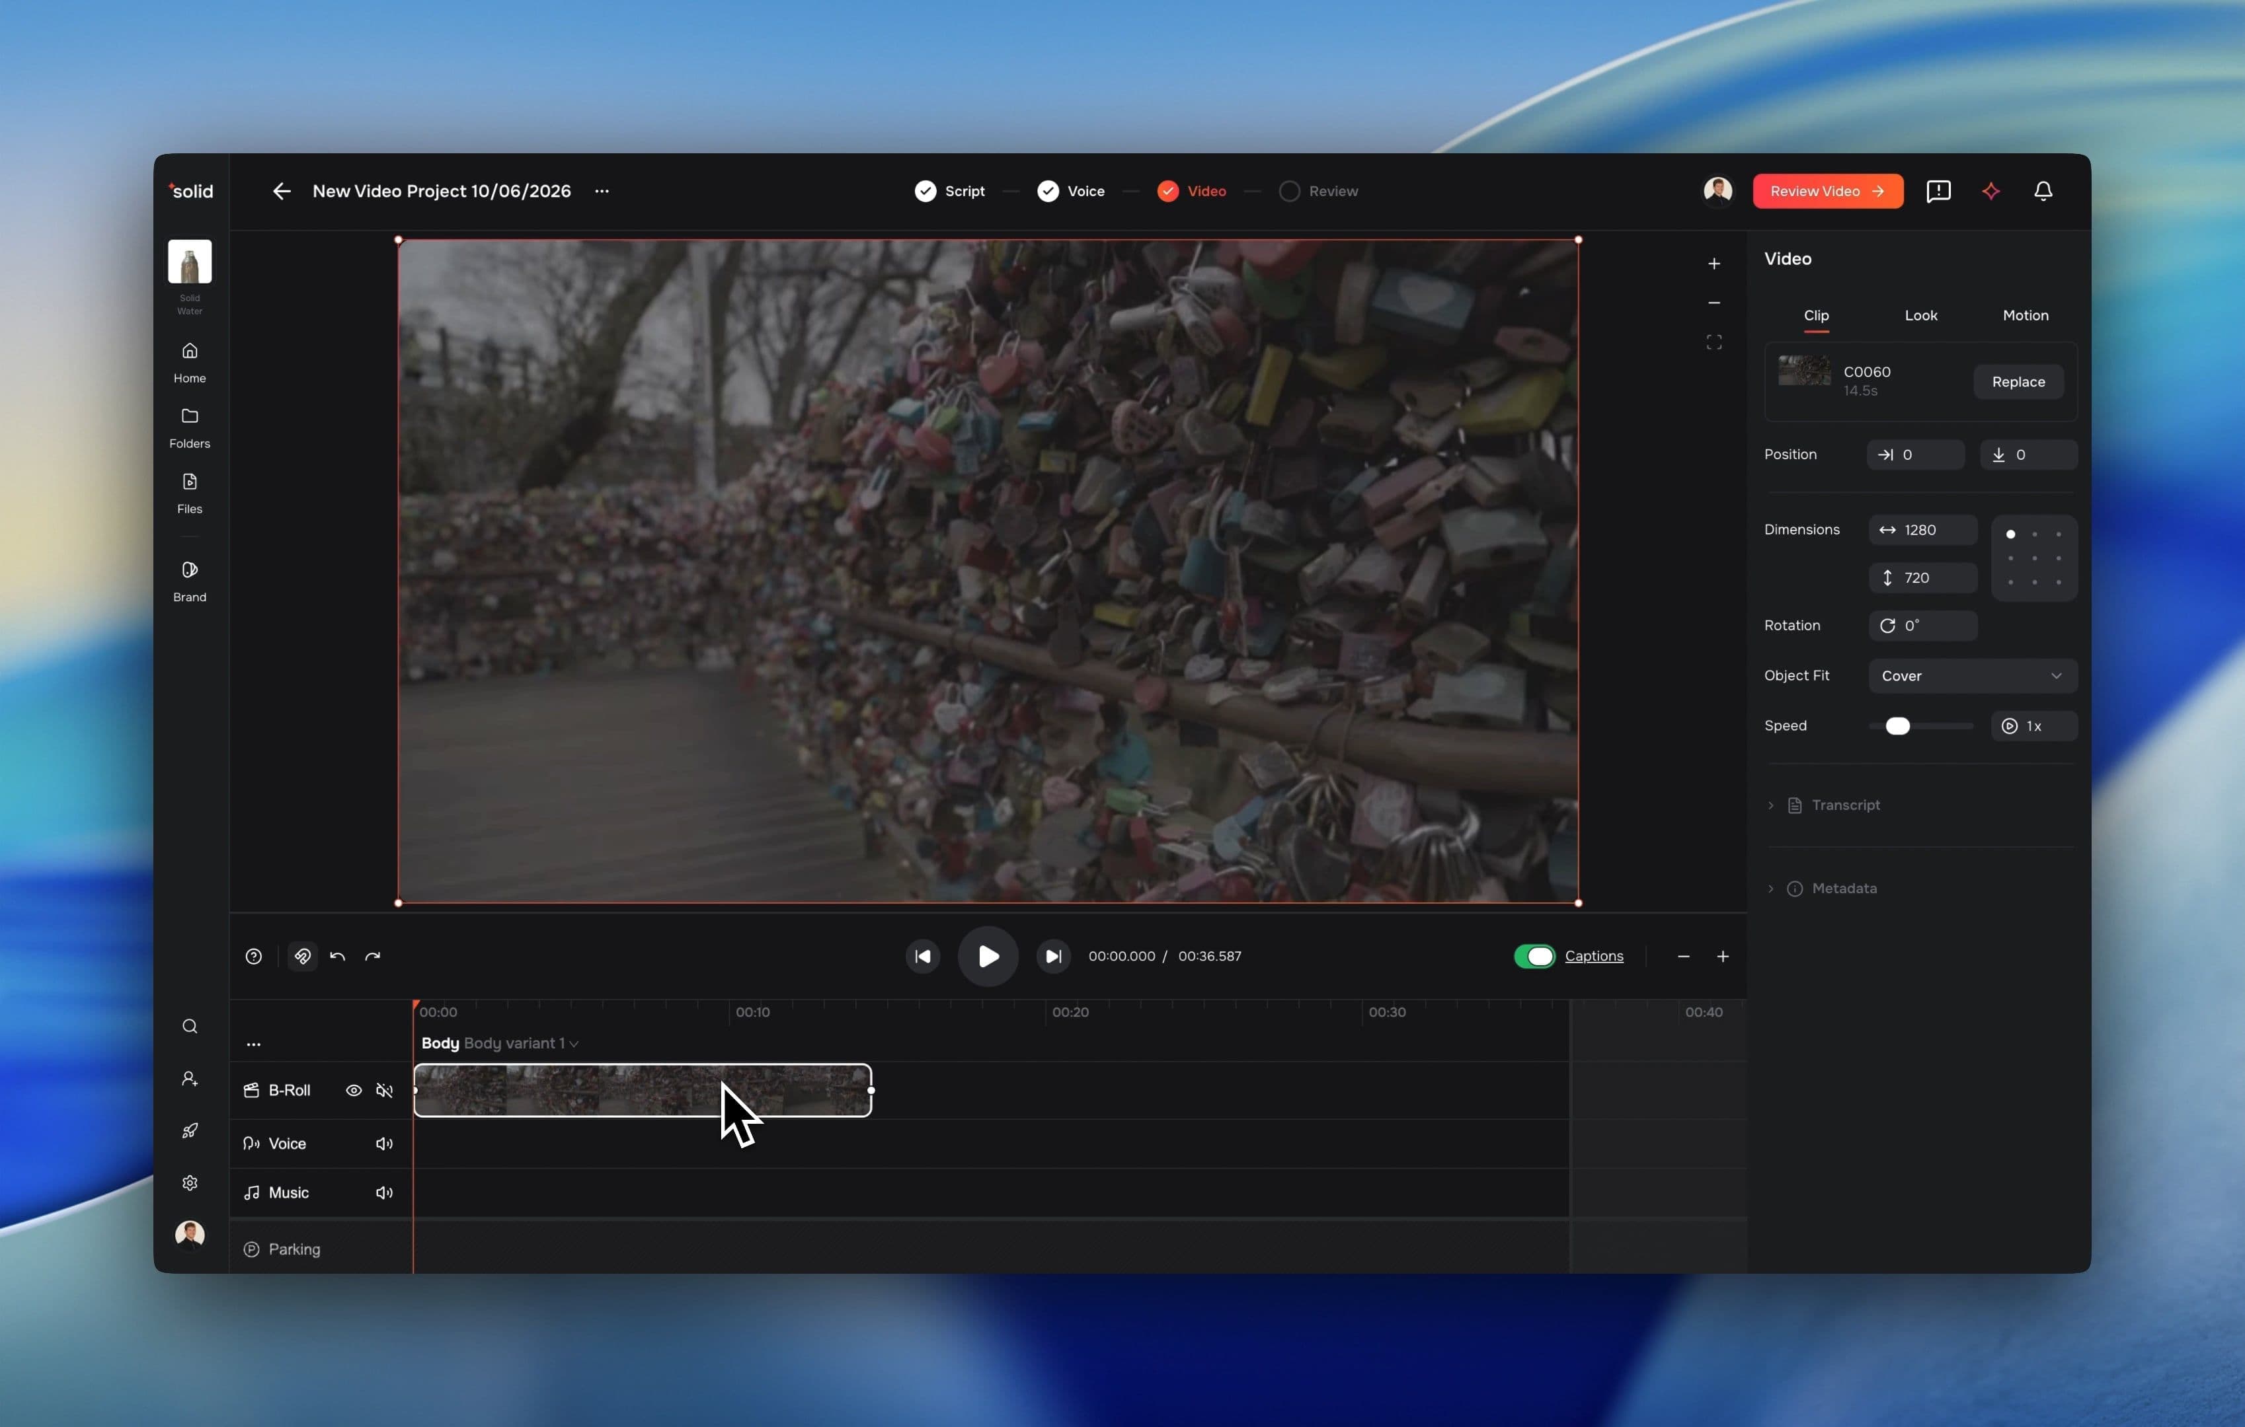2245x1427 pixels.
Task: Open settings gear in sidebar
Action: point(189,1183)
